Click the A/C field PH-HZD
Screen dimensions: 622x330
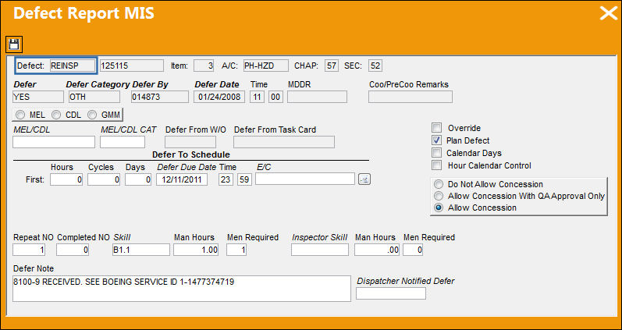266,66
